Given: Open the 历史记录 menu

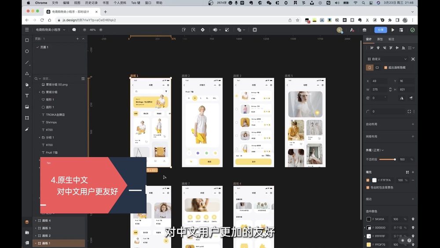Looking at the screenshot, I should point(91,3).
